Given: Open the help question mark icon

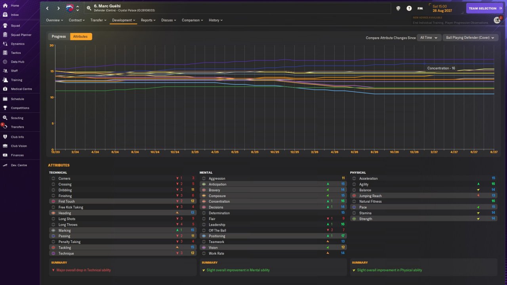Looking at the screenshot, I should click(409, 8).
